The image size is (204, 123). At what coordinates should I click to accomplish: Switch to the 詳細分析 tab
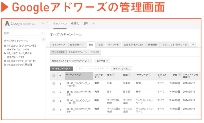153,45
